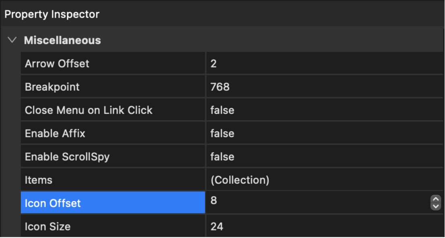This screenshot has width=445, height=238.
Task: Select the Icon Size property label
Action: click(x=47, y=226)
